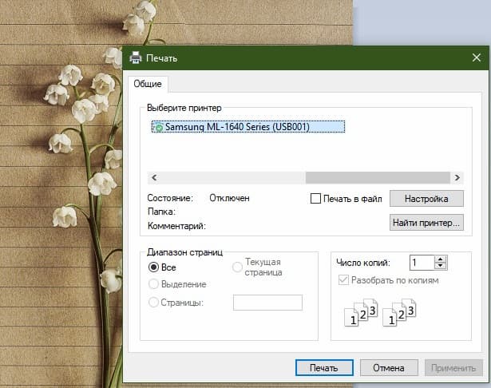The width and height of the screenshot is (491, 388).
Task: Select the 'Выделение' radio button
Action: pos(154,284)
